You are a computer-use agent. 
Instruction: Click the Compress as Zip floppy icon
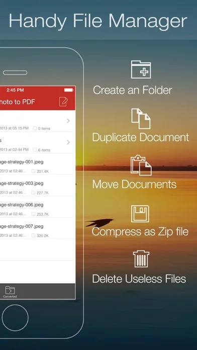coord(140,214)
